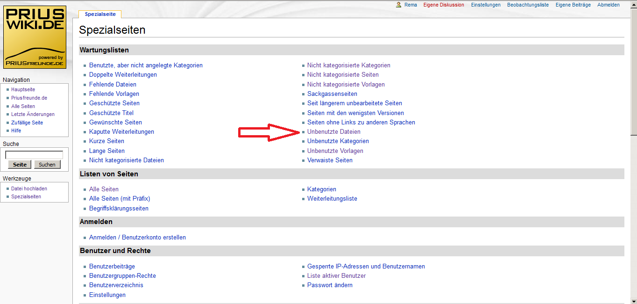Open the Sackgassenseiten link
This screenshot has width=637, height=304.
tap(332, 94)
